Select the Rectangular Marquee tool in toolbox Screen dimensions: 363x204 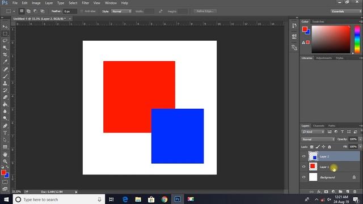pyautogui.click(x=5, y=34)
